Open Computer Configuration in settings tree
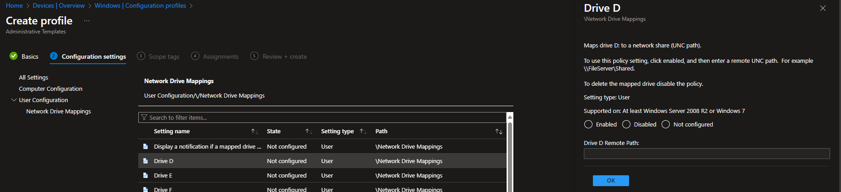The height and width of the screenshot is (192, 841). 51,89
